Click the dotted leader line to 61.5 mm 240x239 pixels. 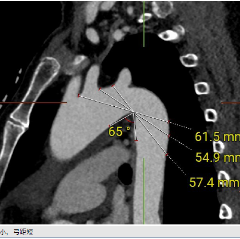180,125
